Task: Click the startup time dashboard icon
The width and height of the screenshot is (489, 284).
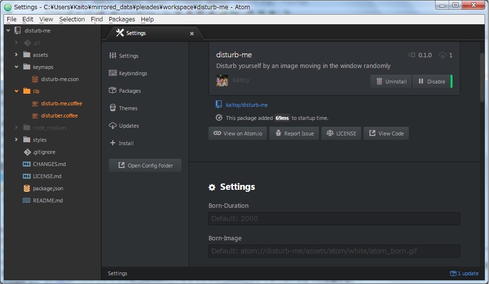Action: coord(219,117)
